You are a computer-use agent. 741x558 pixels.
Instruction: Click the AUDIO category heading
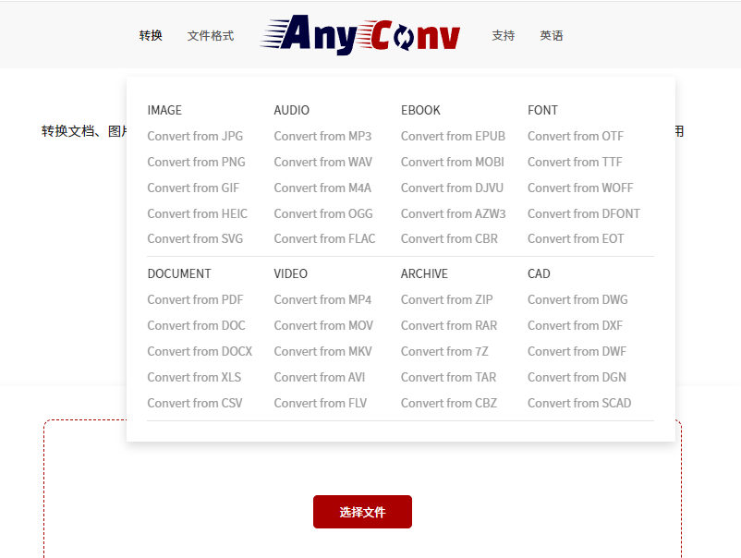click(292, 110)
